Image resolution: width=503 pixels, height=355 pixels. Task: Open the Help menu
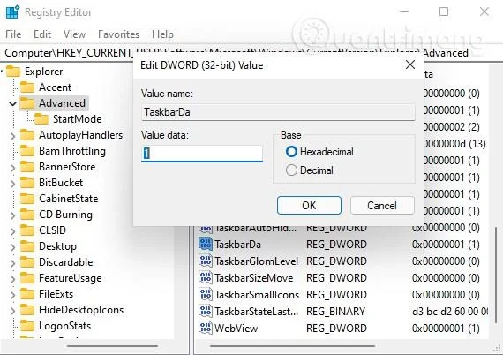tap(162, 34)
